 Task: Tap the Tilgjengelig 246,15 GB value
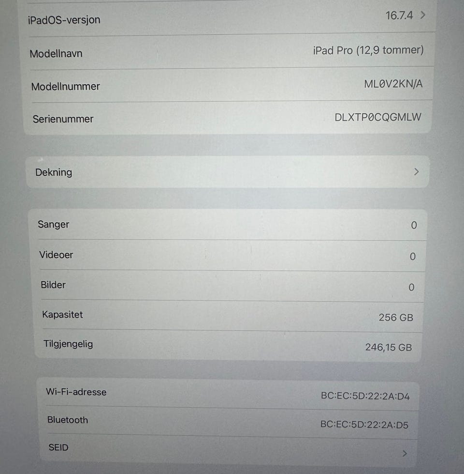388,347
